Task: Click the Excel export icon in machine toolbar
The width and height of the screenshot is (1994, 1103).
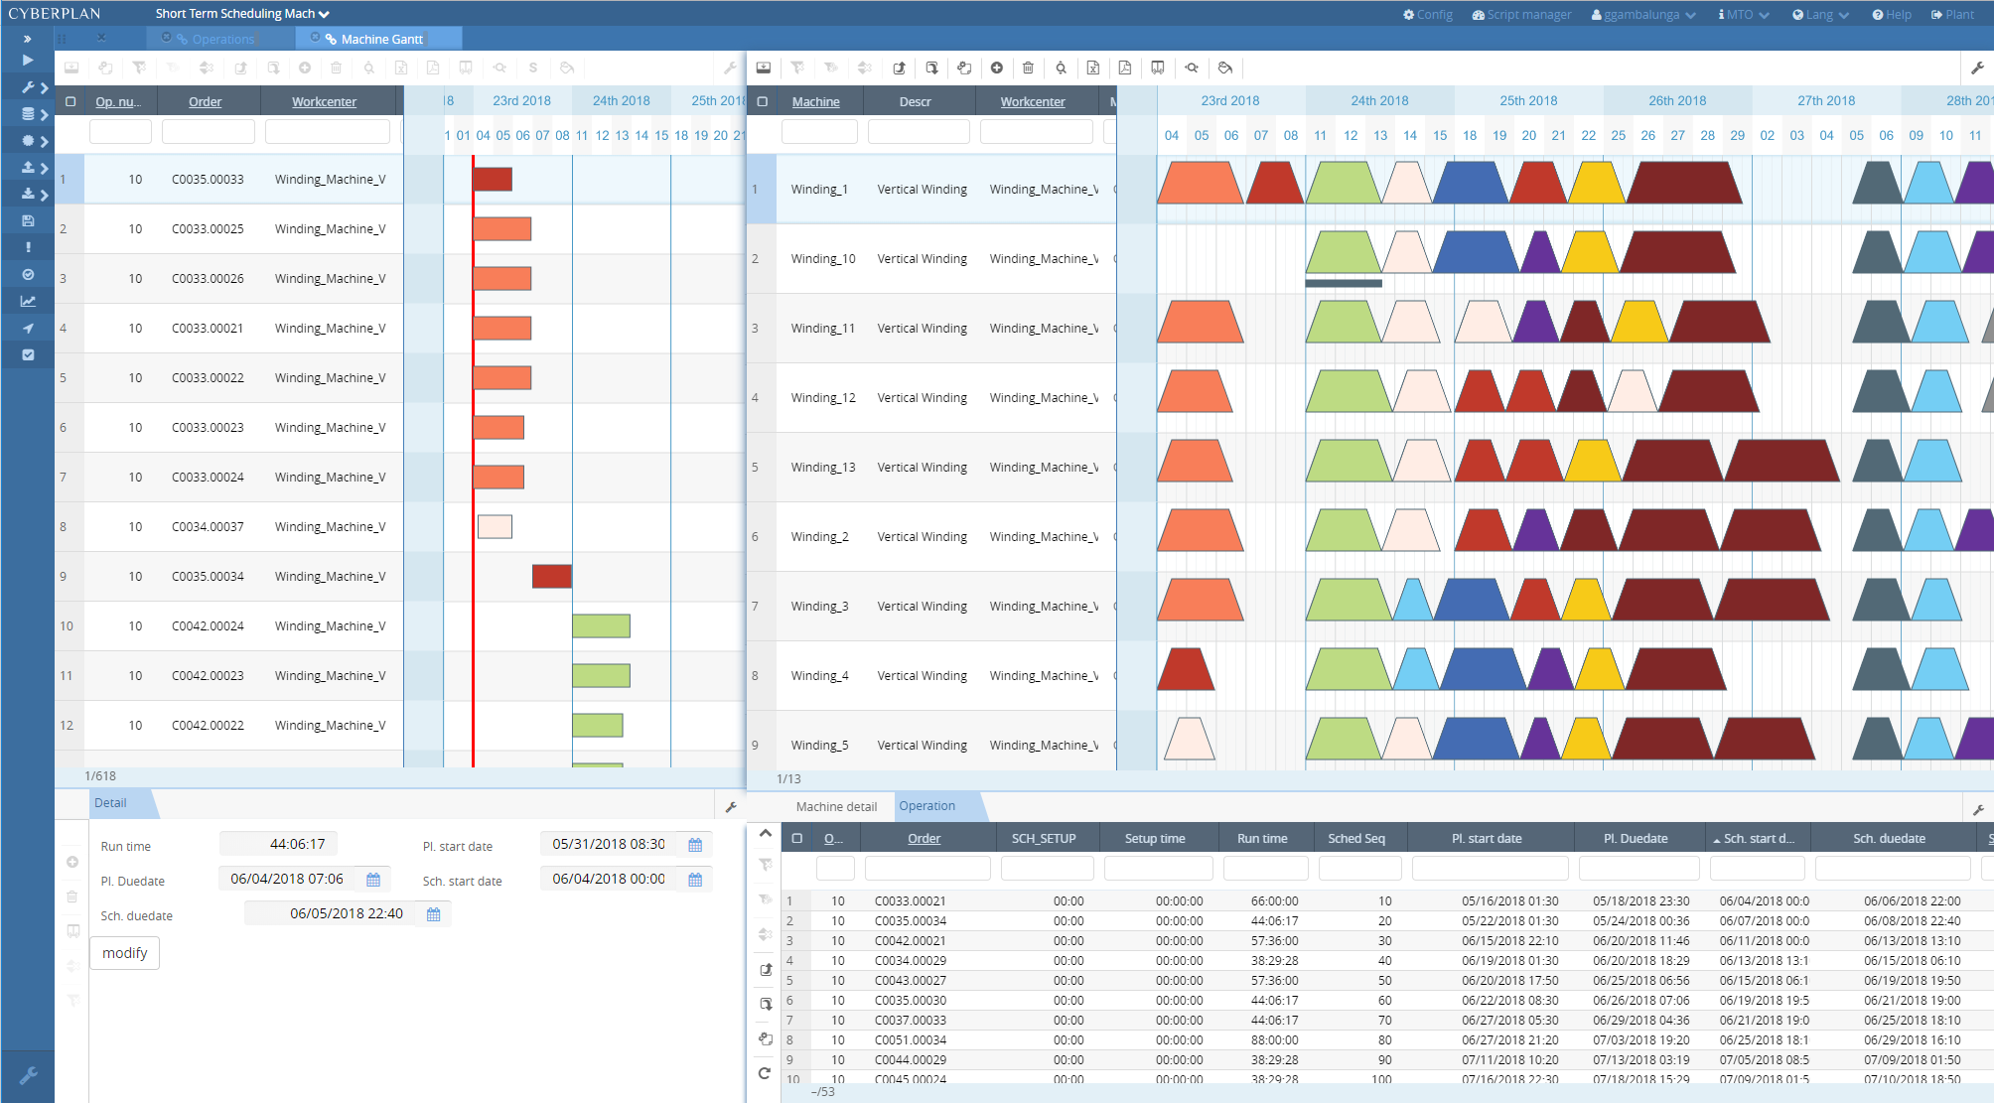Action: click(x=1092, y=69)
